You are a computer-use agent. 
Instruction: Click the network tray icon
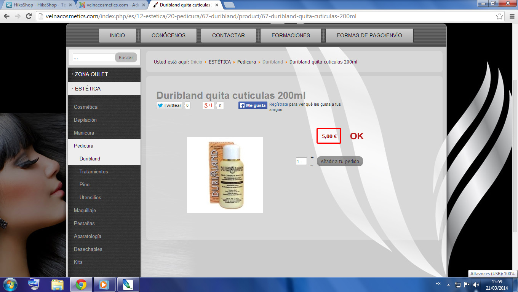click(458, 284)
